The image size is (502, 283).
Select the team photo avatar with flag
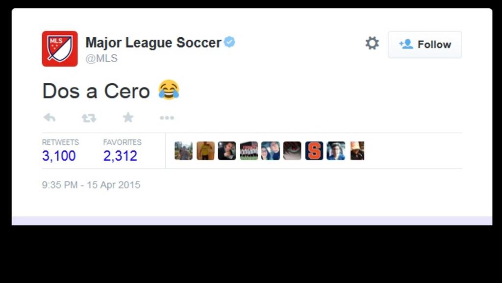(x=249, y=151)
